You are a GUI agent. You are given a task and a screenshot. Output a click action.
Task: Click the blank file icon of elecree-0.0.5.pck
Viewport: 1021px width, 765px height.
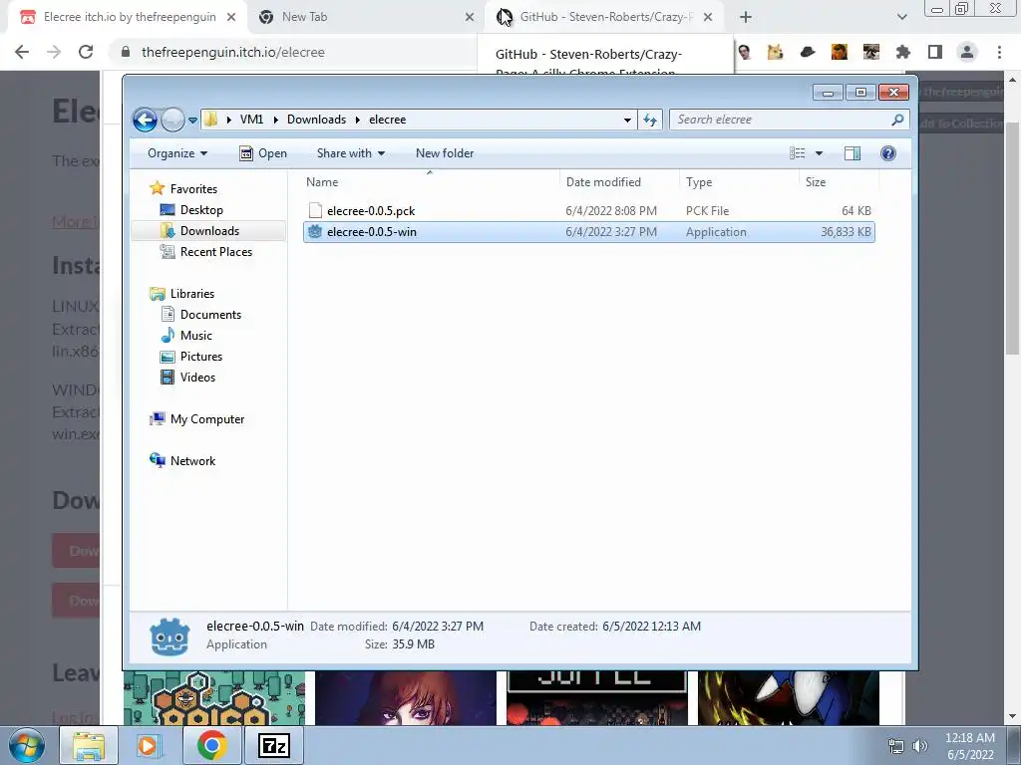[315, 210]
